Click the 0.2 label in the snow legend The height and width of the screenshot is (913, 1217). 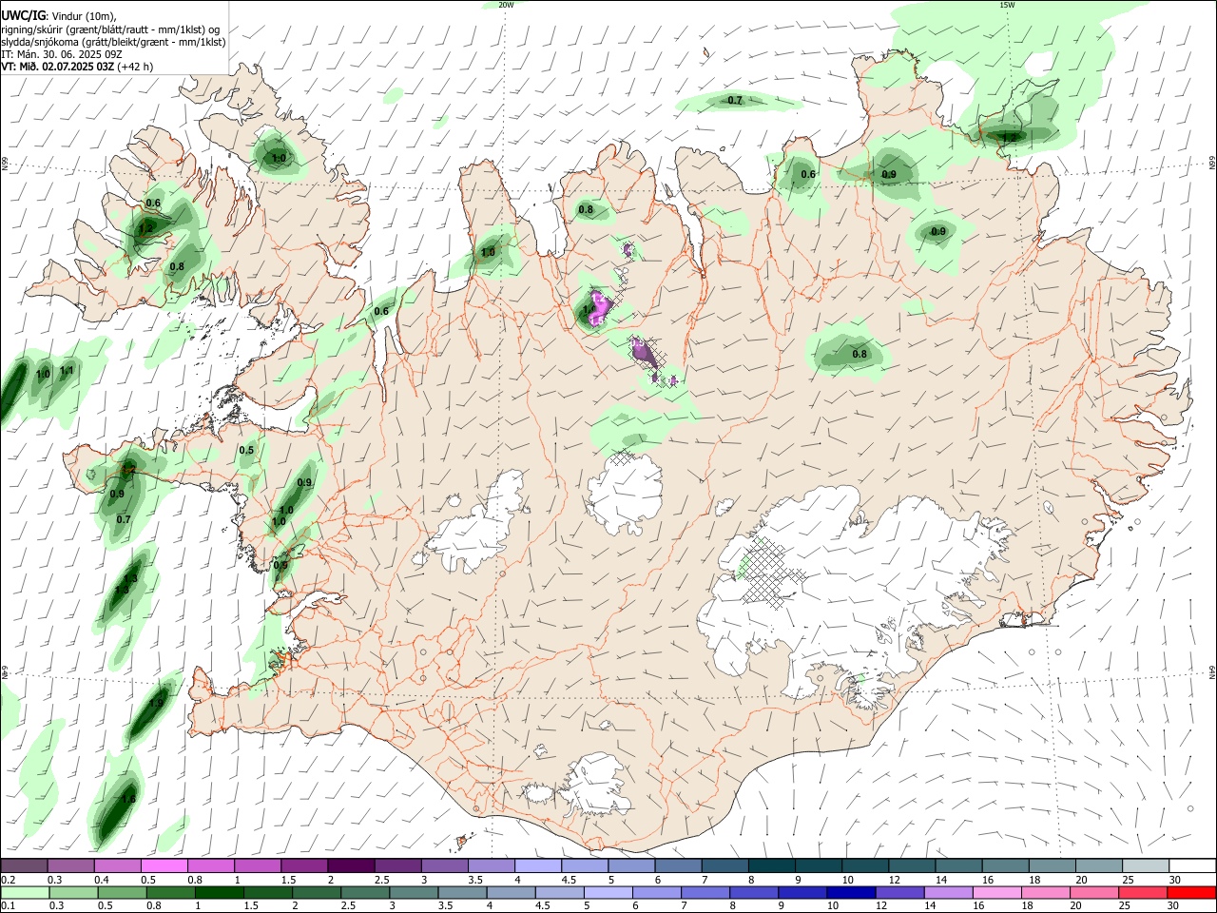pos(8,880)
